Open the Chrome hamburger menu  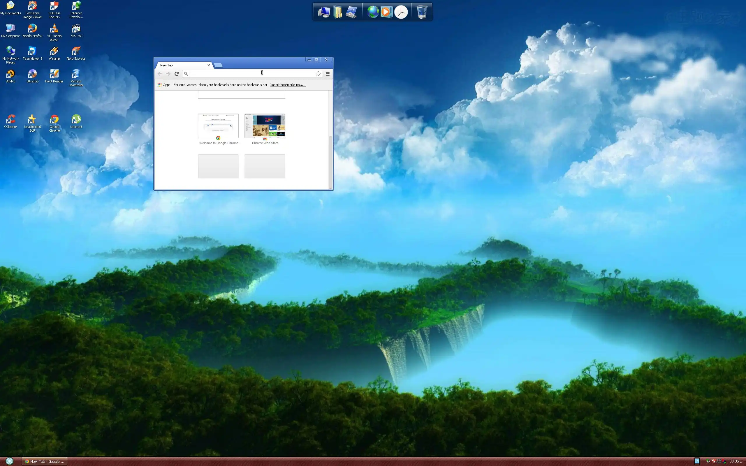tap(328, 74)
